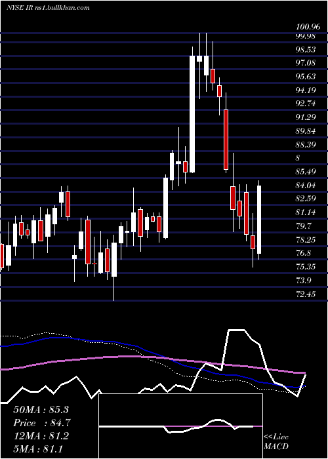This screenshot has height=459, width=328.
Task: Click the 95.63 price axis label
Action: [x=306, y=77]
